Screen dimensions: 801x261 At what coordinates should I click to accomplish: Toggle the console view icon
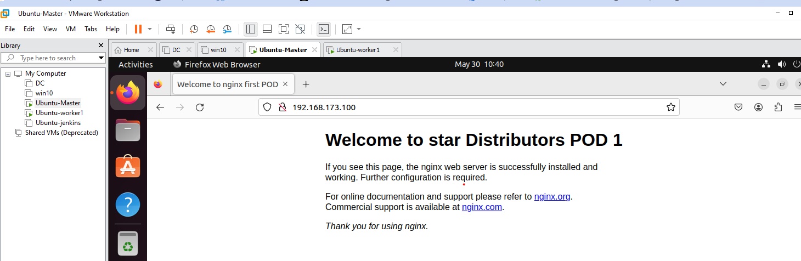coord(324,29)
